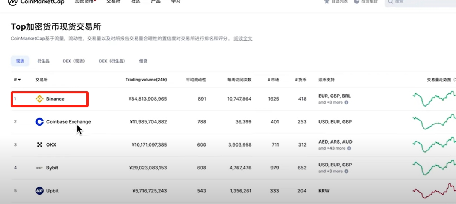Open the OKX exchange link

click(51, 145)
